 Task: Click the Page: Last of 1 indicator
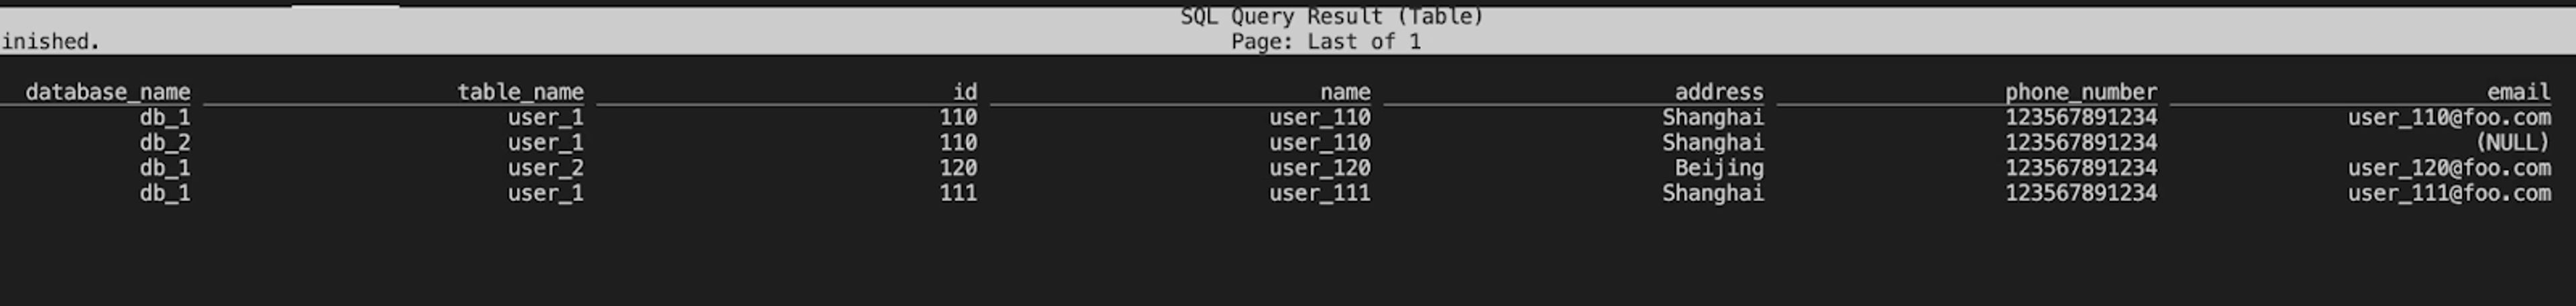point(1326,42)
